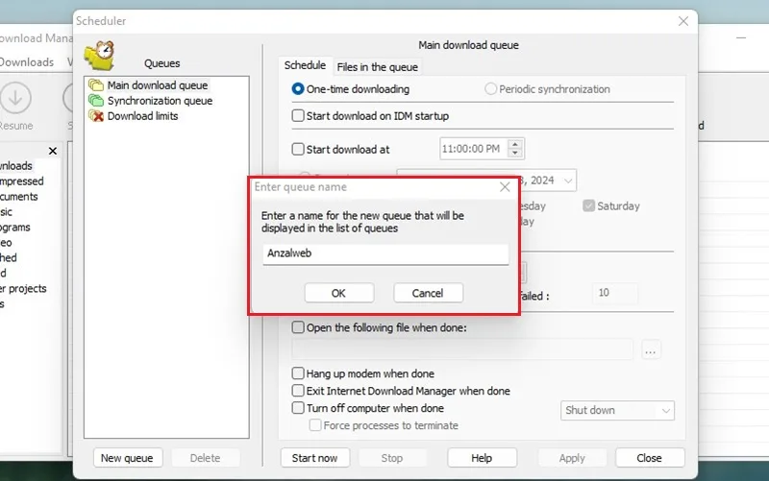Select the Synchronization queue icon
Screen dimensions: 769x481
coord(96,101)
